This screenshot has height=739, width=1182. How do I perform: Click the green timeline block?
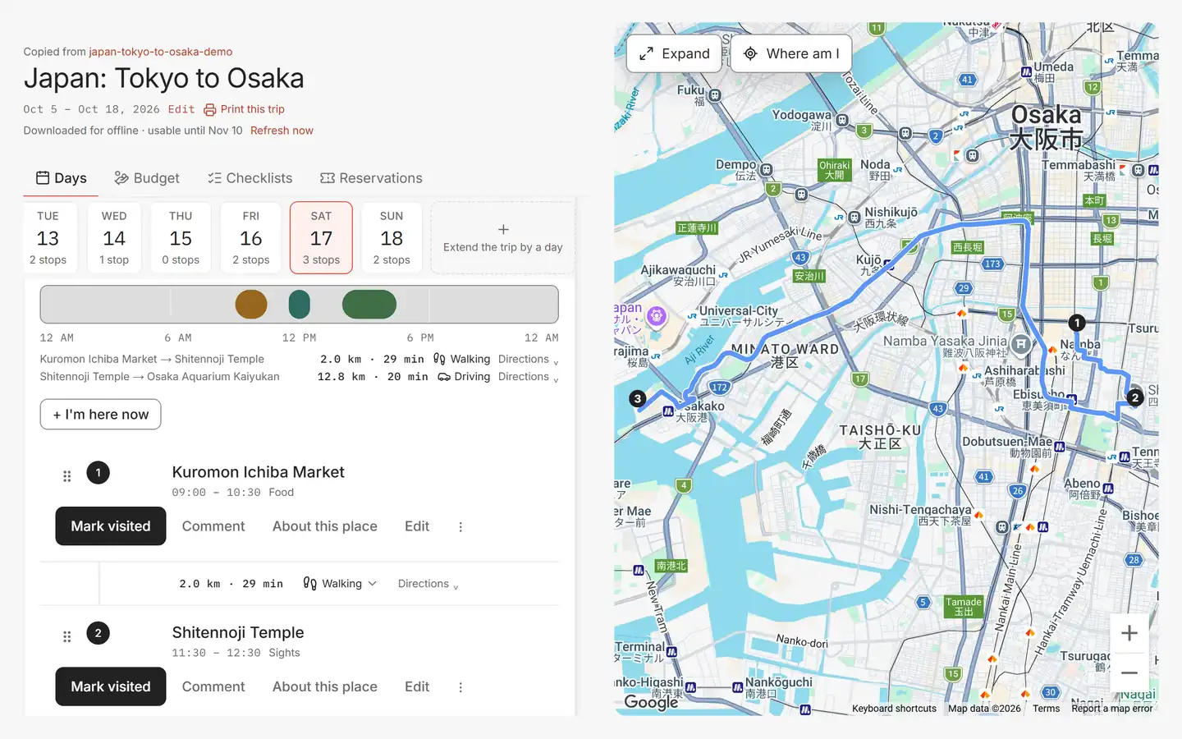click(369, 305)
